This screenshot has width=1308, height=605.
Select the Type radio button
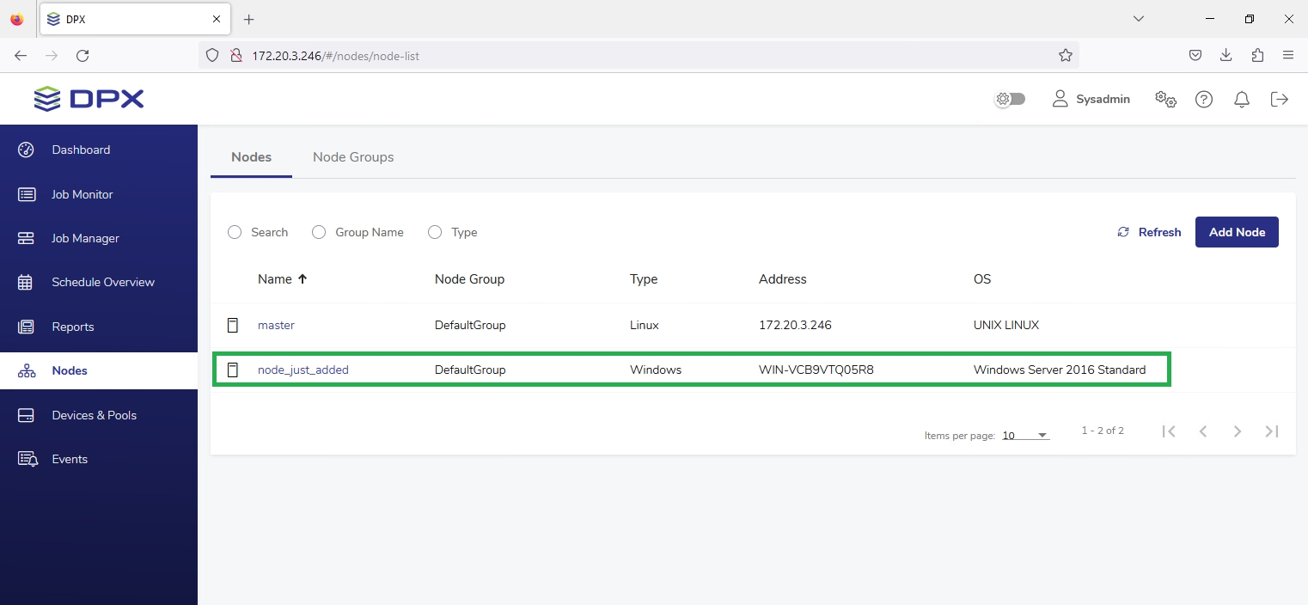point(435,232)
